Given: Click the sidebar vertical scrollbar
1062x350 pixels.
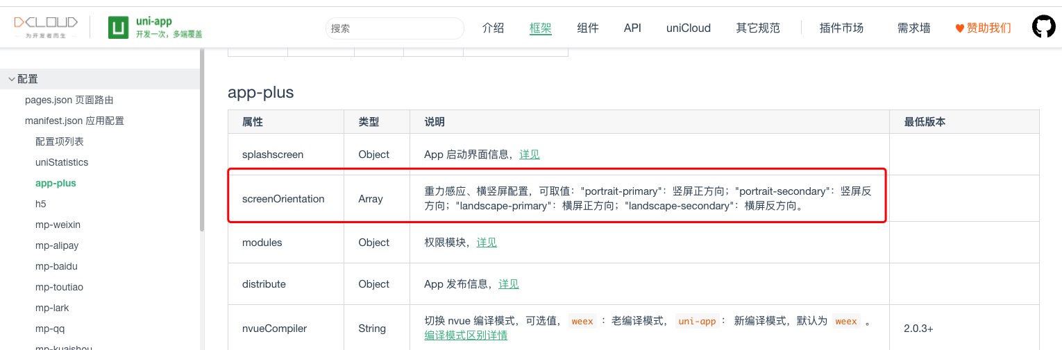Looking at the screenshot, I should coord(201,139).
